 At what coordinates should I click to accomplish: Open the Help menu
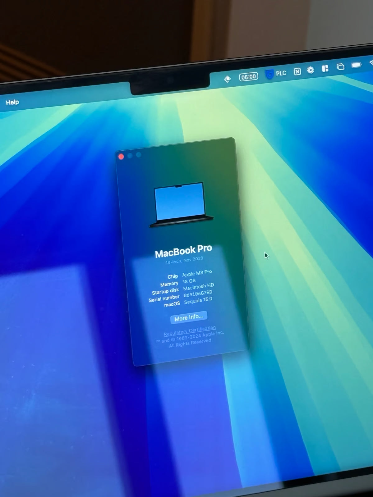tap(12, 102)
